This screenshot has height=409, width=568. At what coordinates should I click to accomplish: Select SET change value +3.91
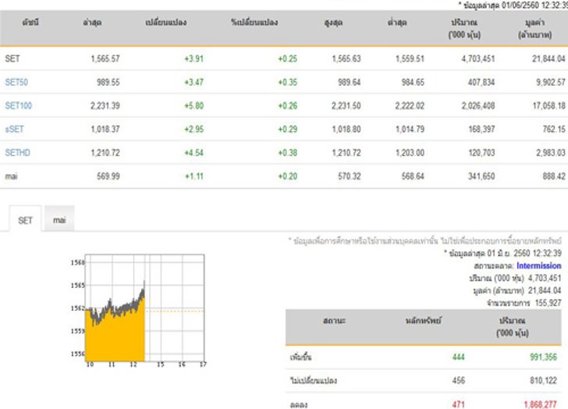pyautogui.click(x=193, y=59)
